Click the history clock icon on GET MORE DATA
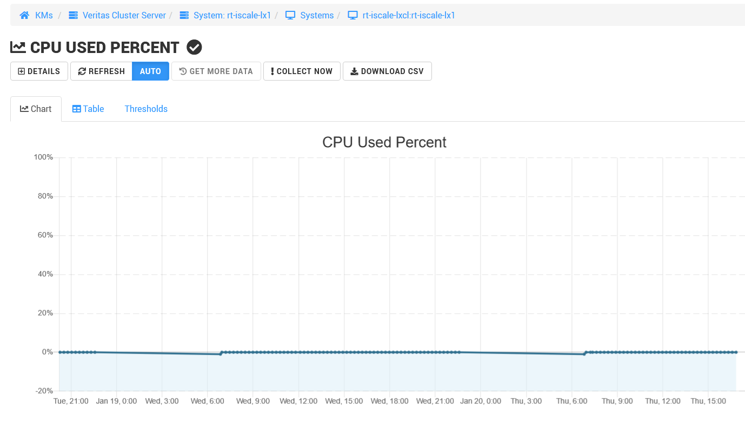 (183, 71)
